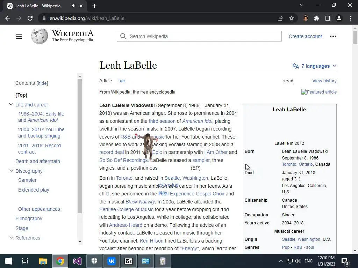Open the browser tab search chevron

click(302, 5)
